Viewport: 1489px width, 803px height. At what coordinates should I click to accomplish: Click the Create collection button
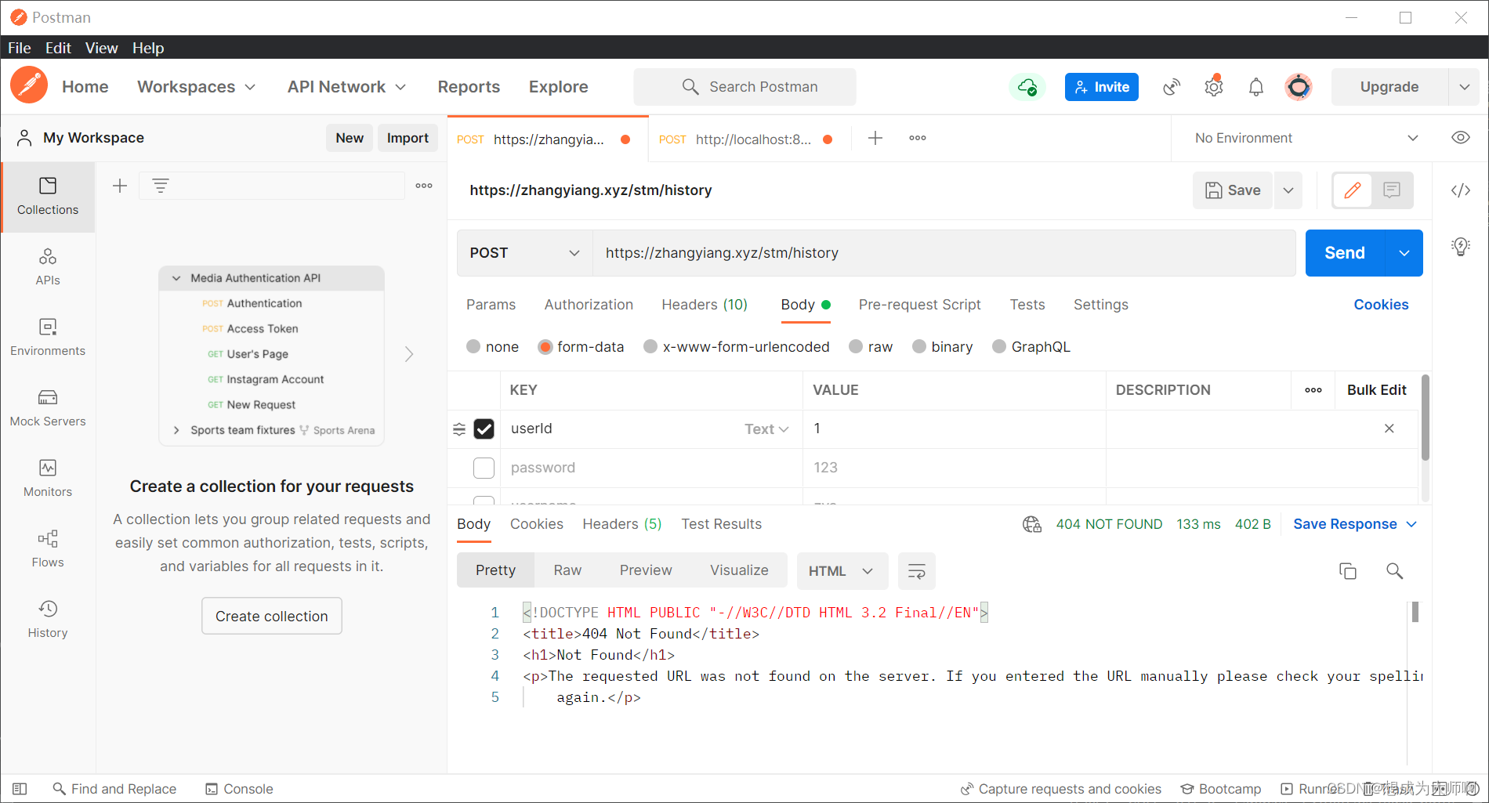point(272,616)
